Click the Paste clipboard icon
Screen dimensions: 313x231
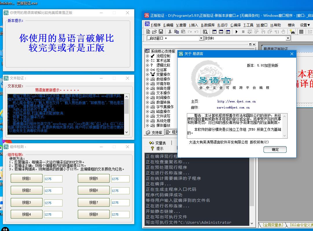[x=183, y=32]
